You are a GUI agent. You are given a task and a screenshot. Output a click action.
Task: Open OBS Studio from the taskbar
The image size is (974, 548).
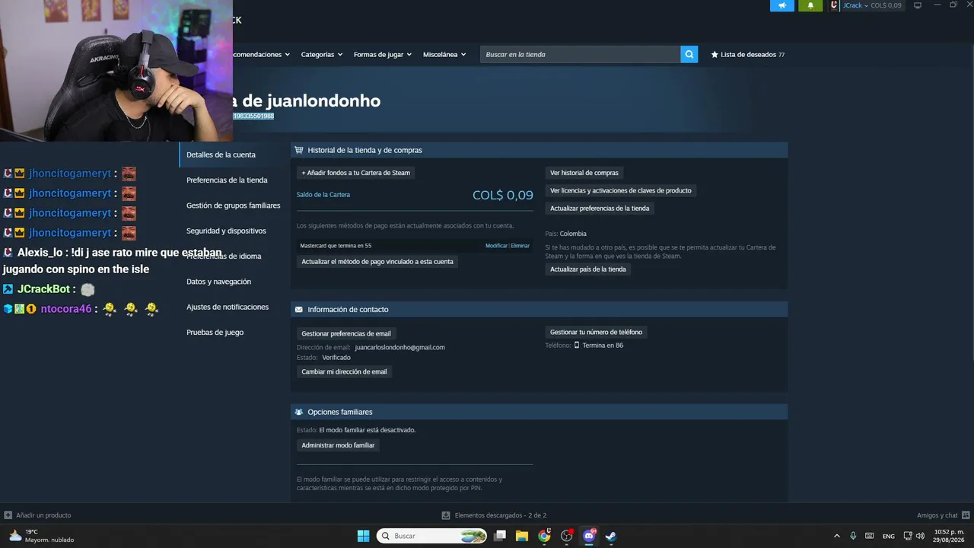click(x=566, y=536)
